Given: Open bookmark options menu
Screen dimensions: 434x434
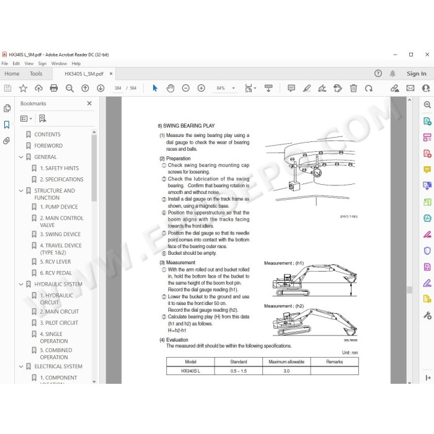Looking at the screenshot, I should [26, 119].
